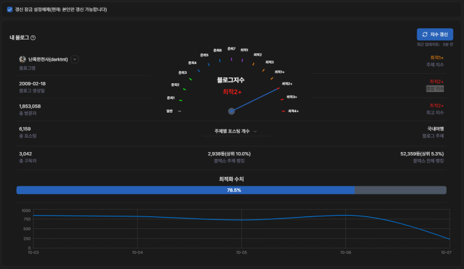Click the red 최적2+ gauge center reading
464x269 pixels.
coord(232,92)
